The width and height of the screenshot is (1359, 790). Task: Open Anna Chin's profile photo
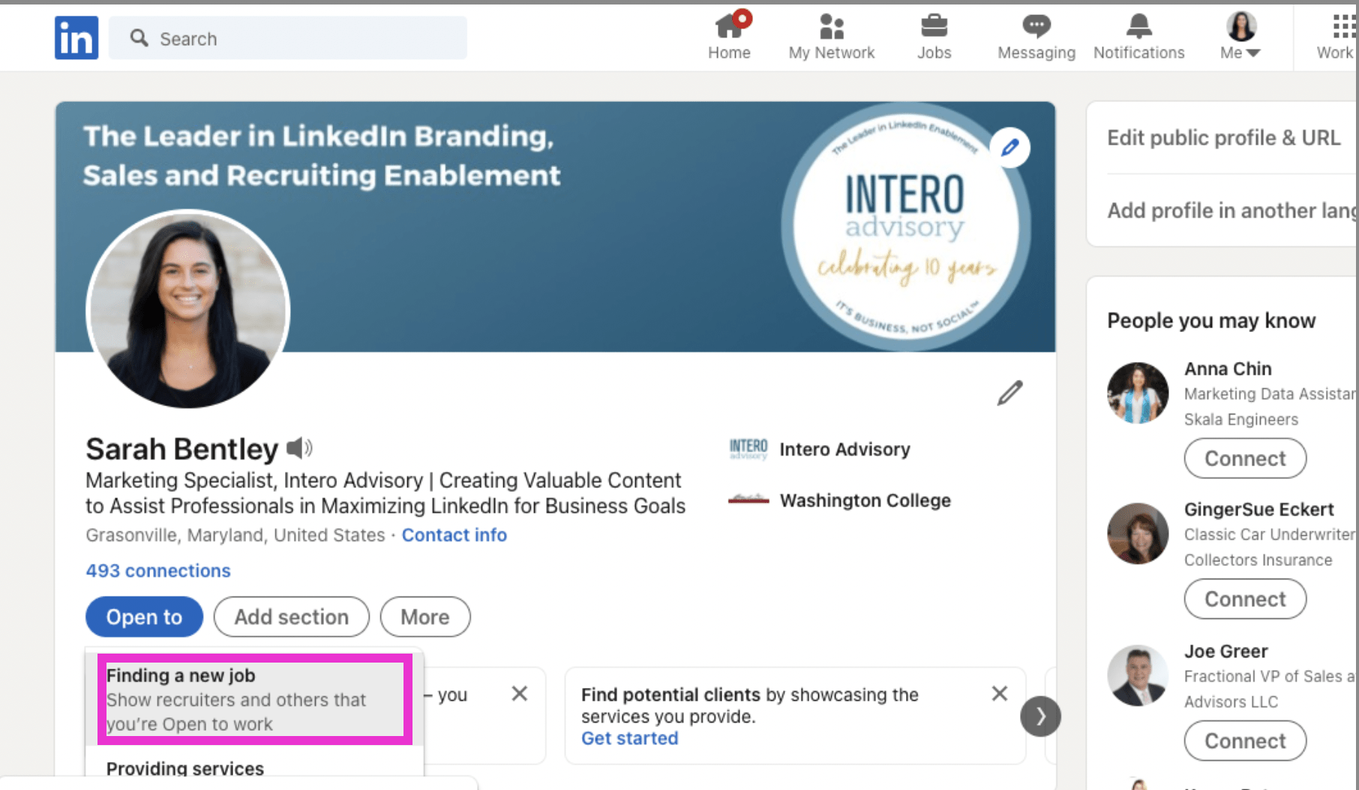[1138, 393]
